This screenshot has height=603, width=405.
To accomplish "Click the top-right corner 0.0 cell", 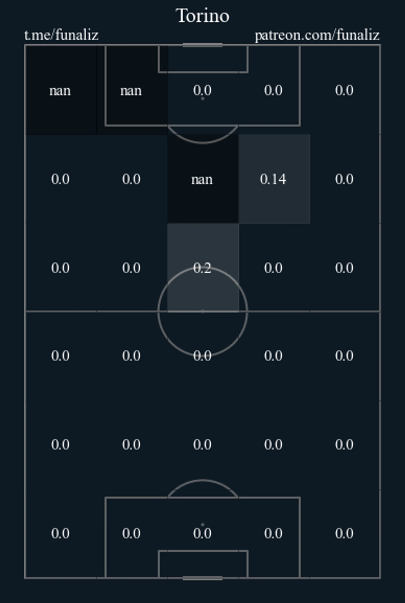I will (x=345, y=90).
